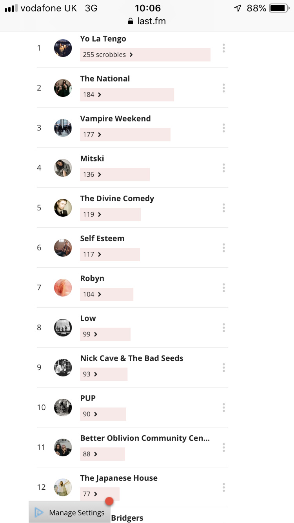Click the Vampire Weekend 177 scrobbles bar
Image resolution: width=294 pixels, height=523 pixels.
click(x=125, y=134)
